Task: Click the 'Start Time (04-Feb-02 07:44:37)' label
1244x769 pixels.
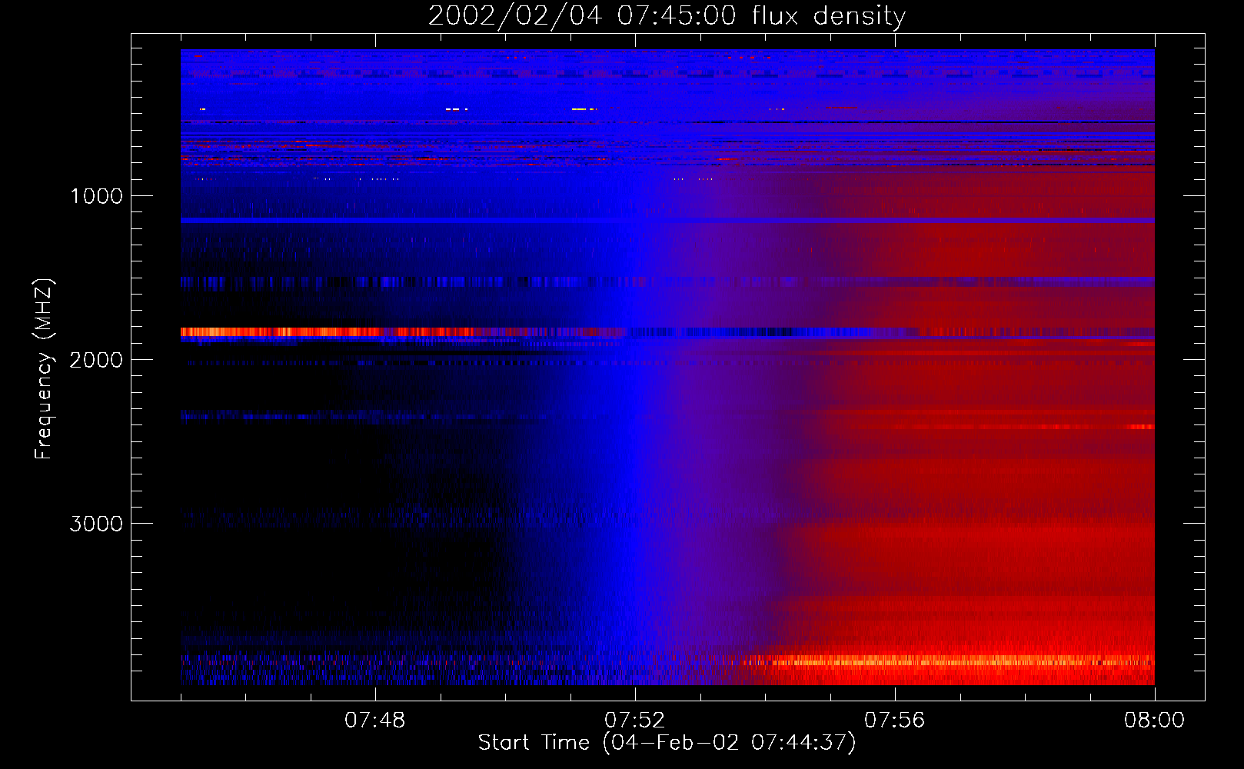Action: coord(667,743)
